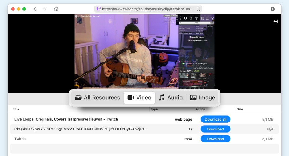
Task: Download the Twitch mp4 file
Action: [x=215, y=139]
